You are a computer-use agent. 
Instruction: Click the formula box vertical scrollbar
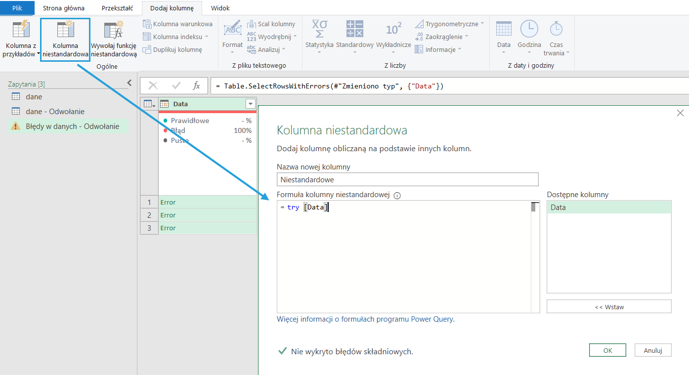tap(535, 257)
